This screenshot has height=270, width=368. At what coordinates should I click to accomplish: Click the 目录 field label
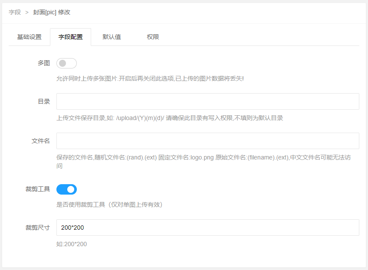coord(44,101)
